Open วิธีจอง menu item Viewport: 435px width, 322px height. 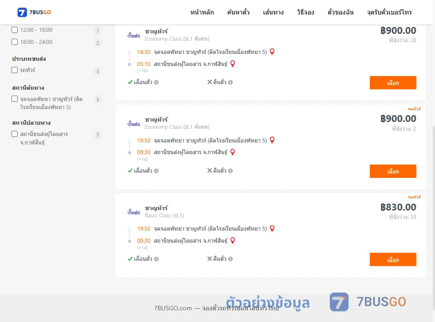[305, 12]
